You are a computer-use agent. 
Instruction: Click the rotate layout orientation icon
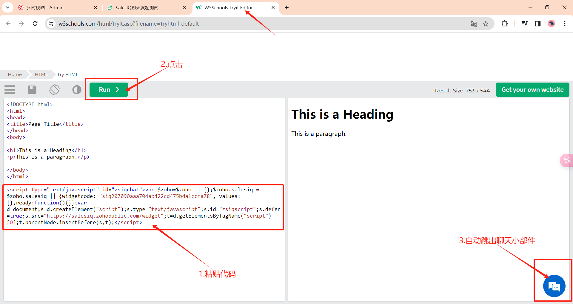pyautogui.click(x=54, y=90)
